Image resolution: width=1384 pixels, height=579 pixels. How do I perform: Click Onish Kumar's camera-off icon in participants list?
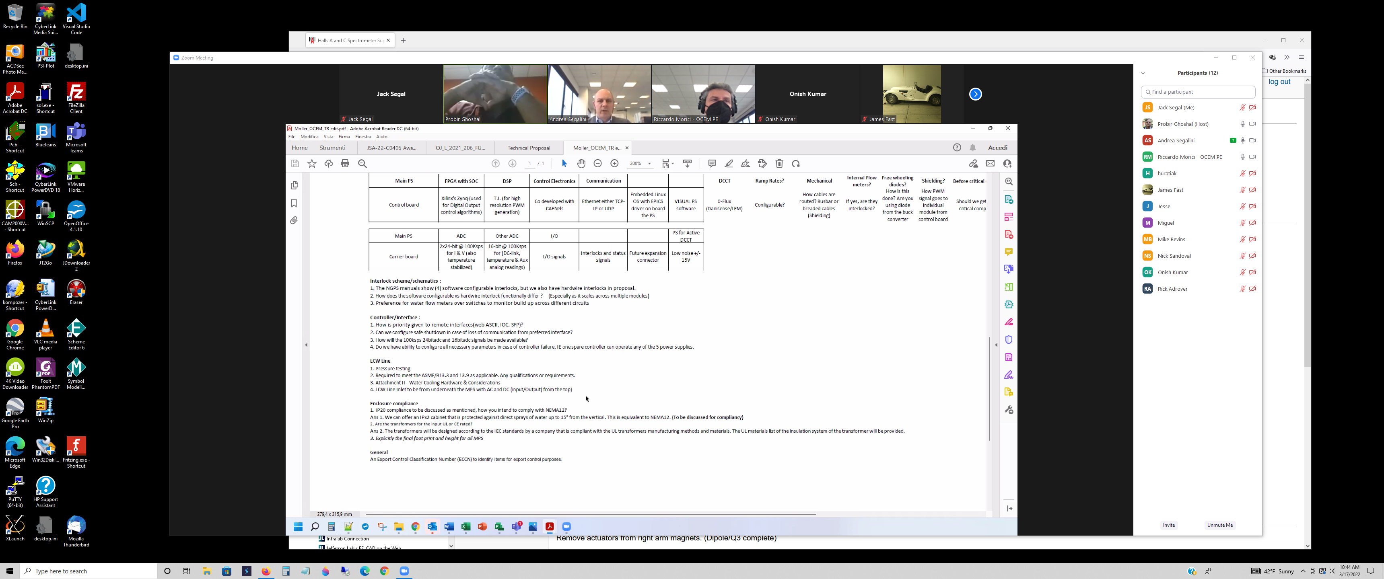(1252, 272)
